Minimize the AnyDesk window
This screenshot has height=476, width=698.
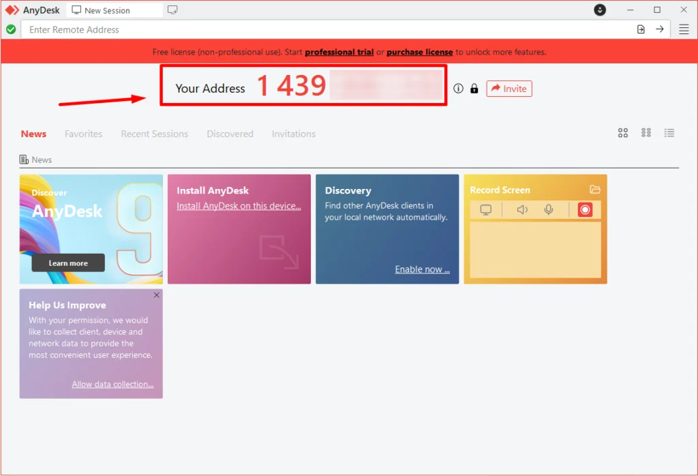[x=630, y=10]
